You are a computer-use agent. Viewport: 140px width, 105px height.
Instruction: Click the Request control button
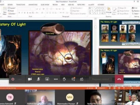tap(101, 79)
